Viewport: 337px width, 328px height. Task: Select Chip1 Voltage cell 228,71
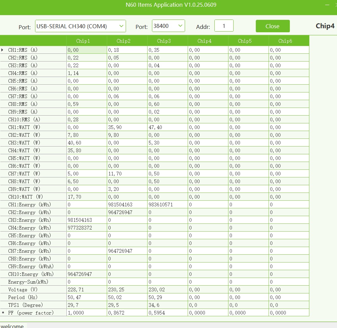[x=87, y=290]
